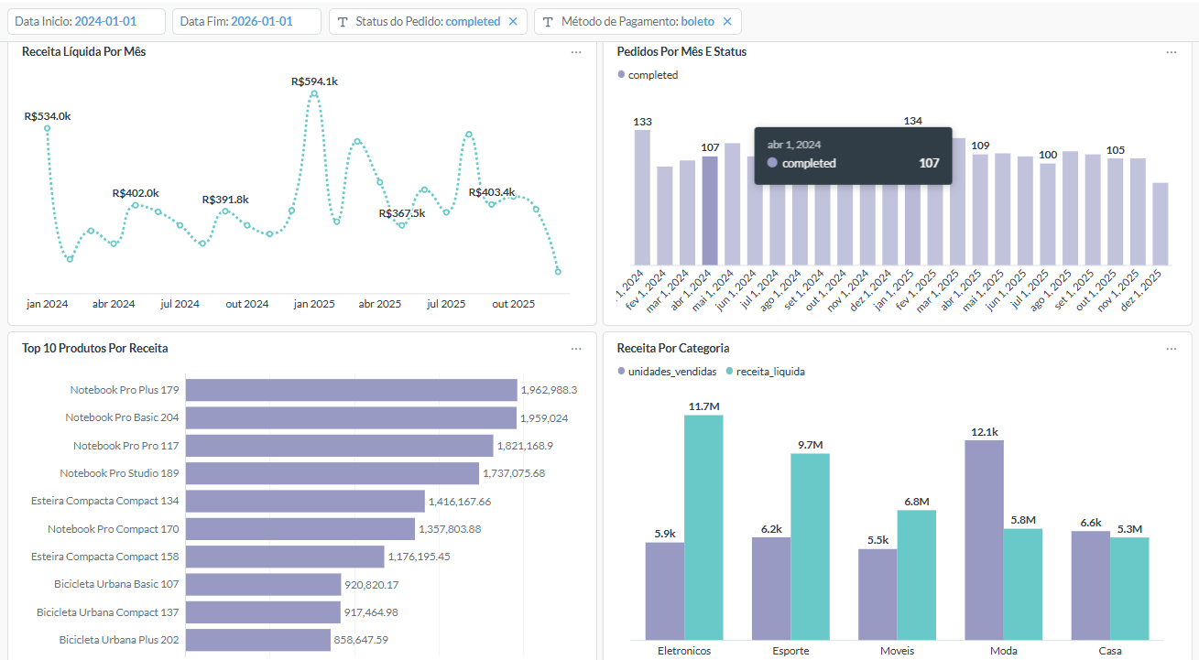
Task: Select the Moda 12.1k unidades bar
Action: 984,541
